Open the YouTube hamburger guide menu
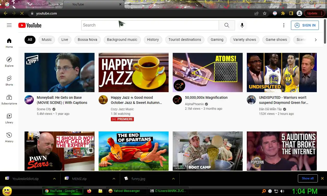 click(9, 25)
